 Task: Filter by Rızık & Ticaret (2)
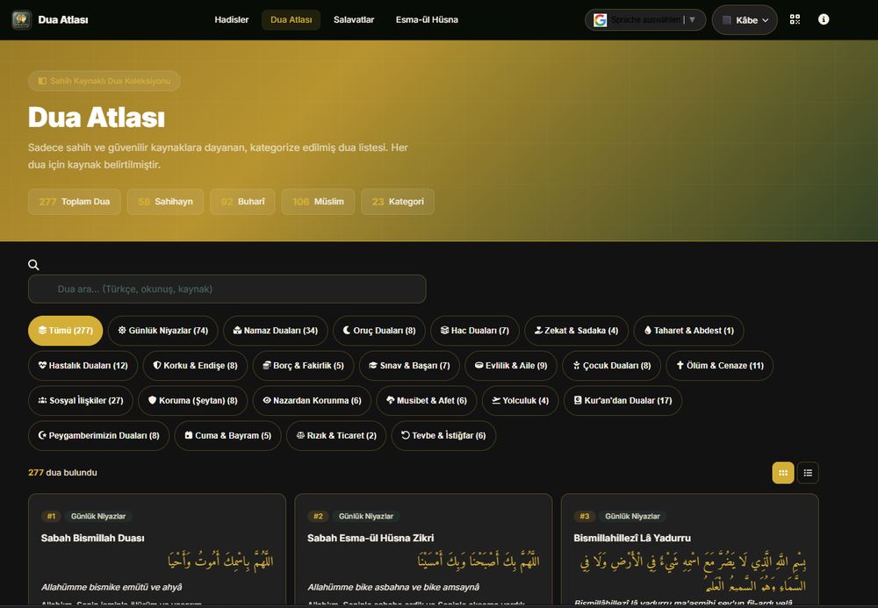pos(336,436)
